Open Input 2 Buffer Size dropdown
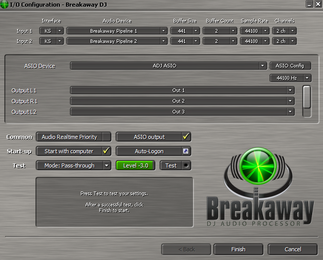This screenshot has height=260, width=323. click(x=185, y=41)
